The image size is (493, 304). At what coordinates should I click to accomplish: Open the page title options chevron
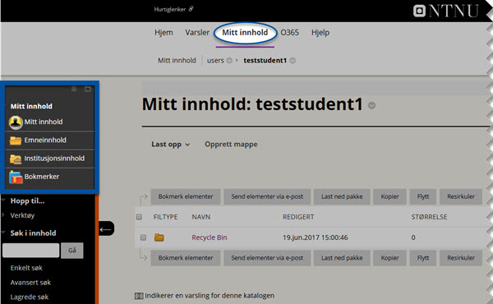(371, 106)
